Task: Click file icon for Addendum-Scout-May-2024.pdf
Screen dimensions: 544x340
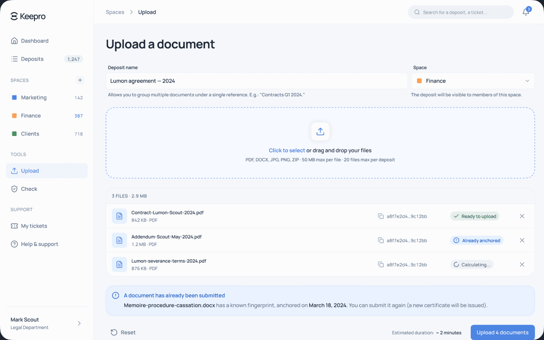Action: [119, 240]
